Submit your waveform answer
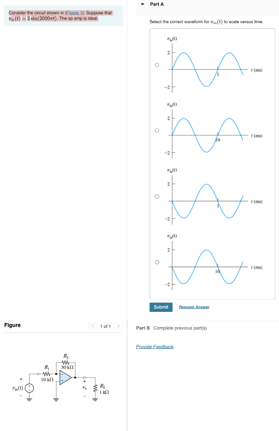The width and height of the screenshot is (279, 431). coord(161,307)
